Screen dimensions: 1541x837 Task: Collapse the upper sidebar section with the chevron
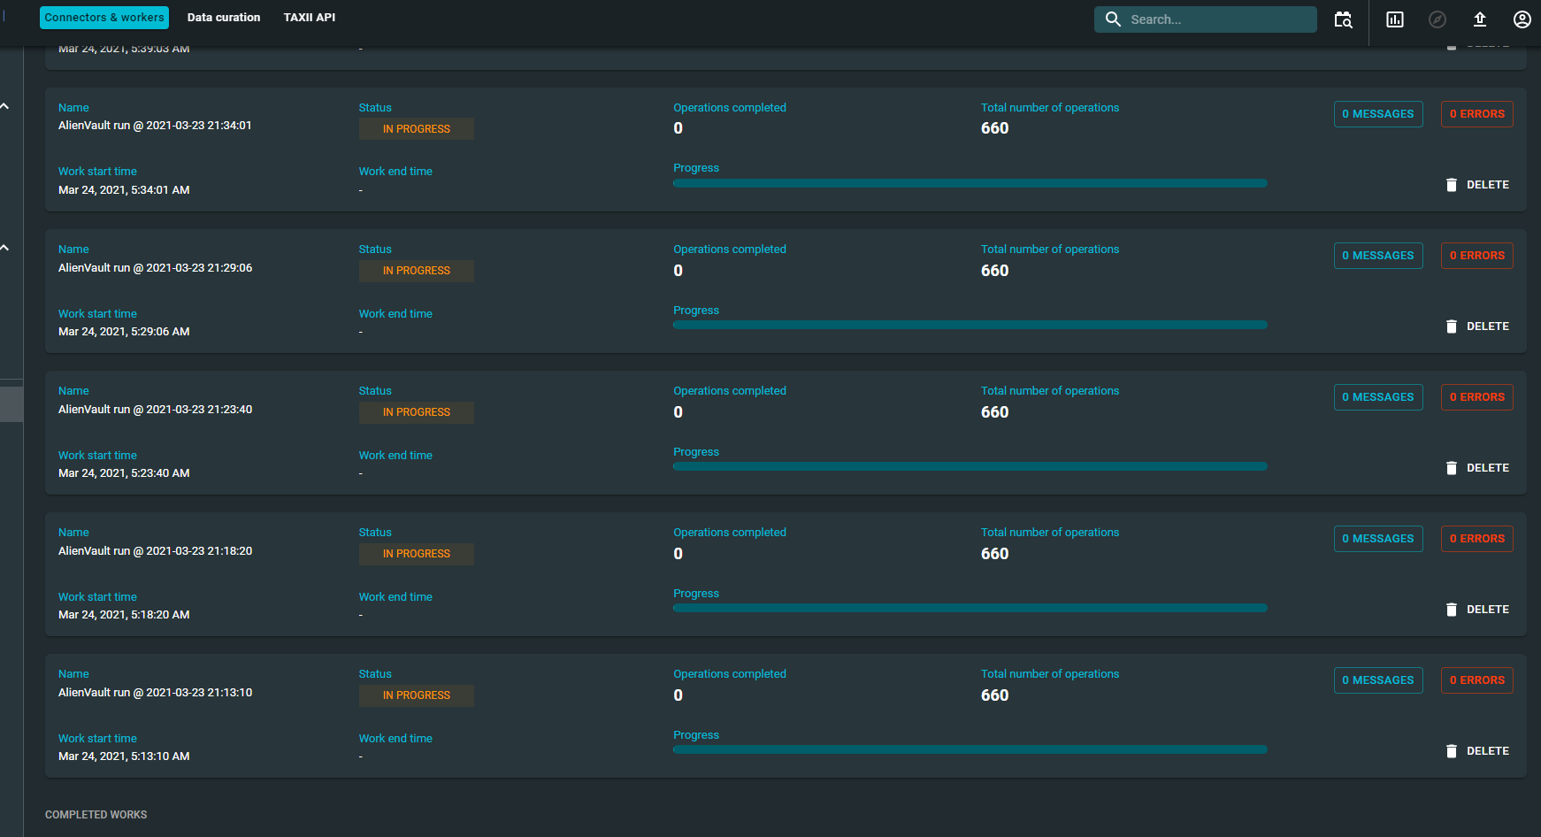pos(5,105)
